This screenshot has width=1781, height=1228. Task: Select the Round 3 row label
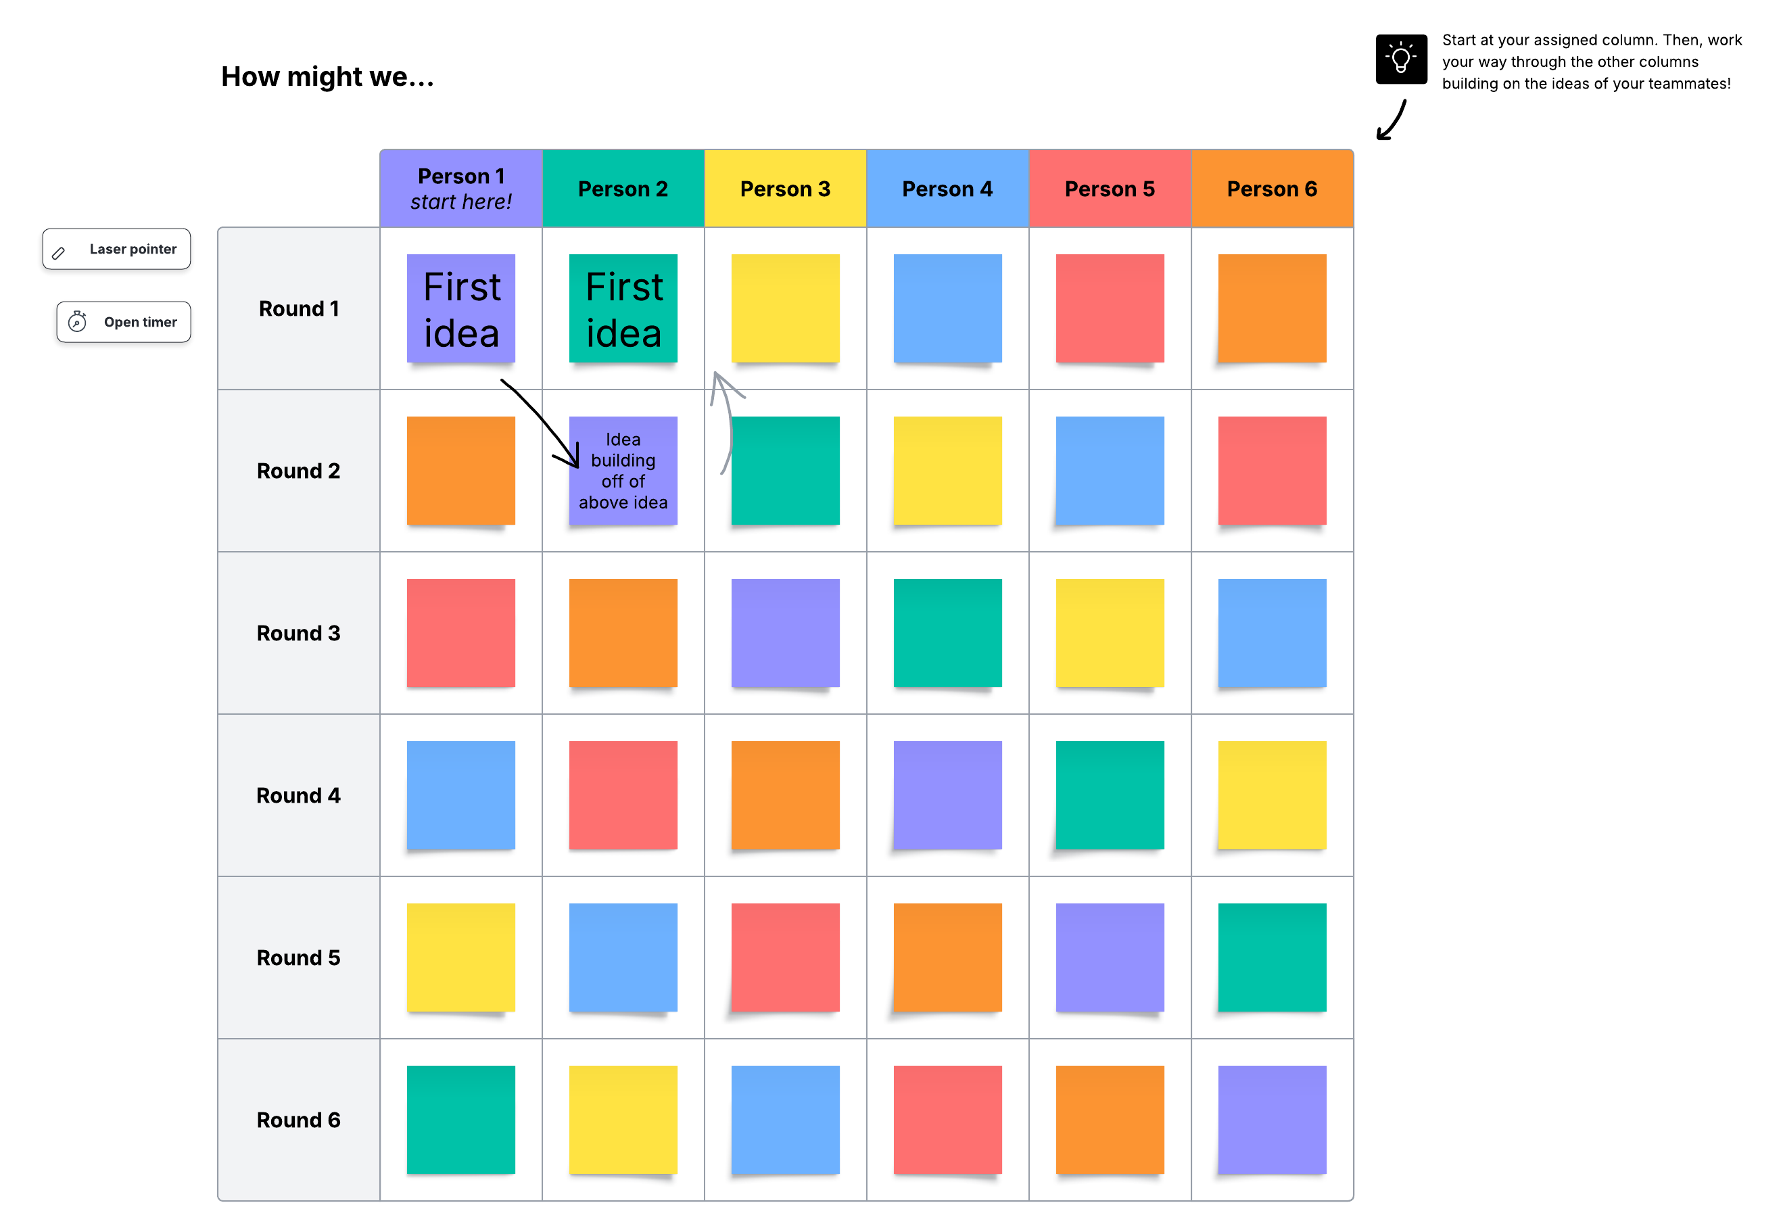click(x=298, y=632)
